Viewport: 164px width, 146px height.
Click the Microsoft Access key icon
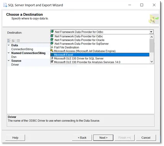[52, 51]
